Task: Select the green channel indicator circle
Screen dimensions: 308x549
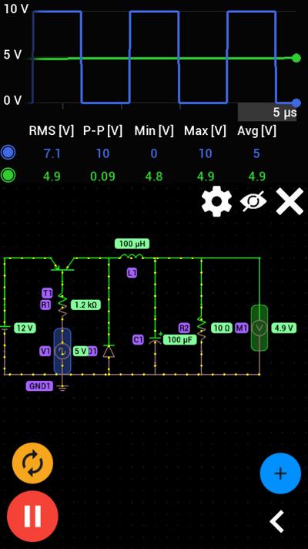Action: pyautogui.click(x=8, y=175)
